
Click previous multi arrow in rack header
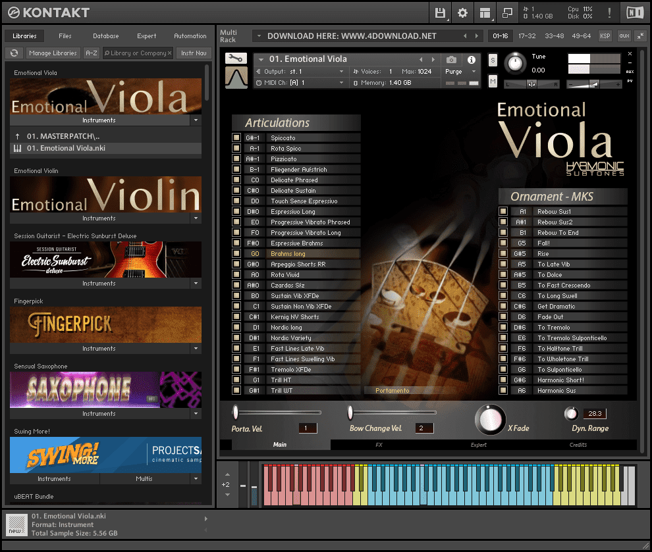click(x=465, y=36)
